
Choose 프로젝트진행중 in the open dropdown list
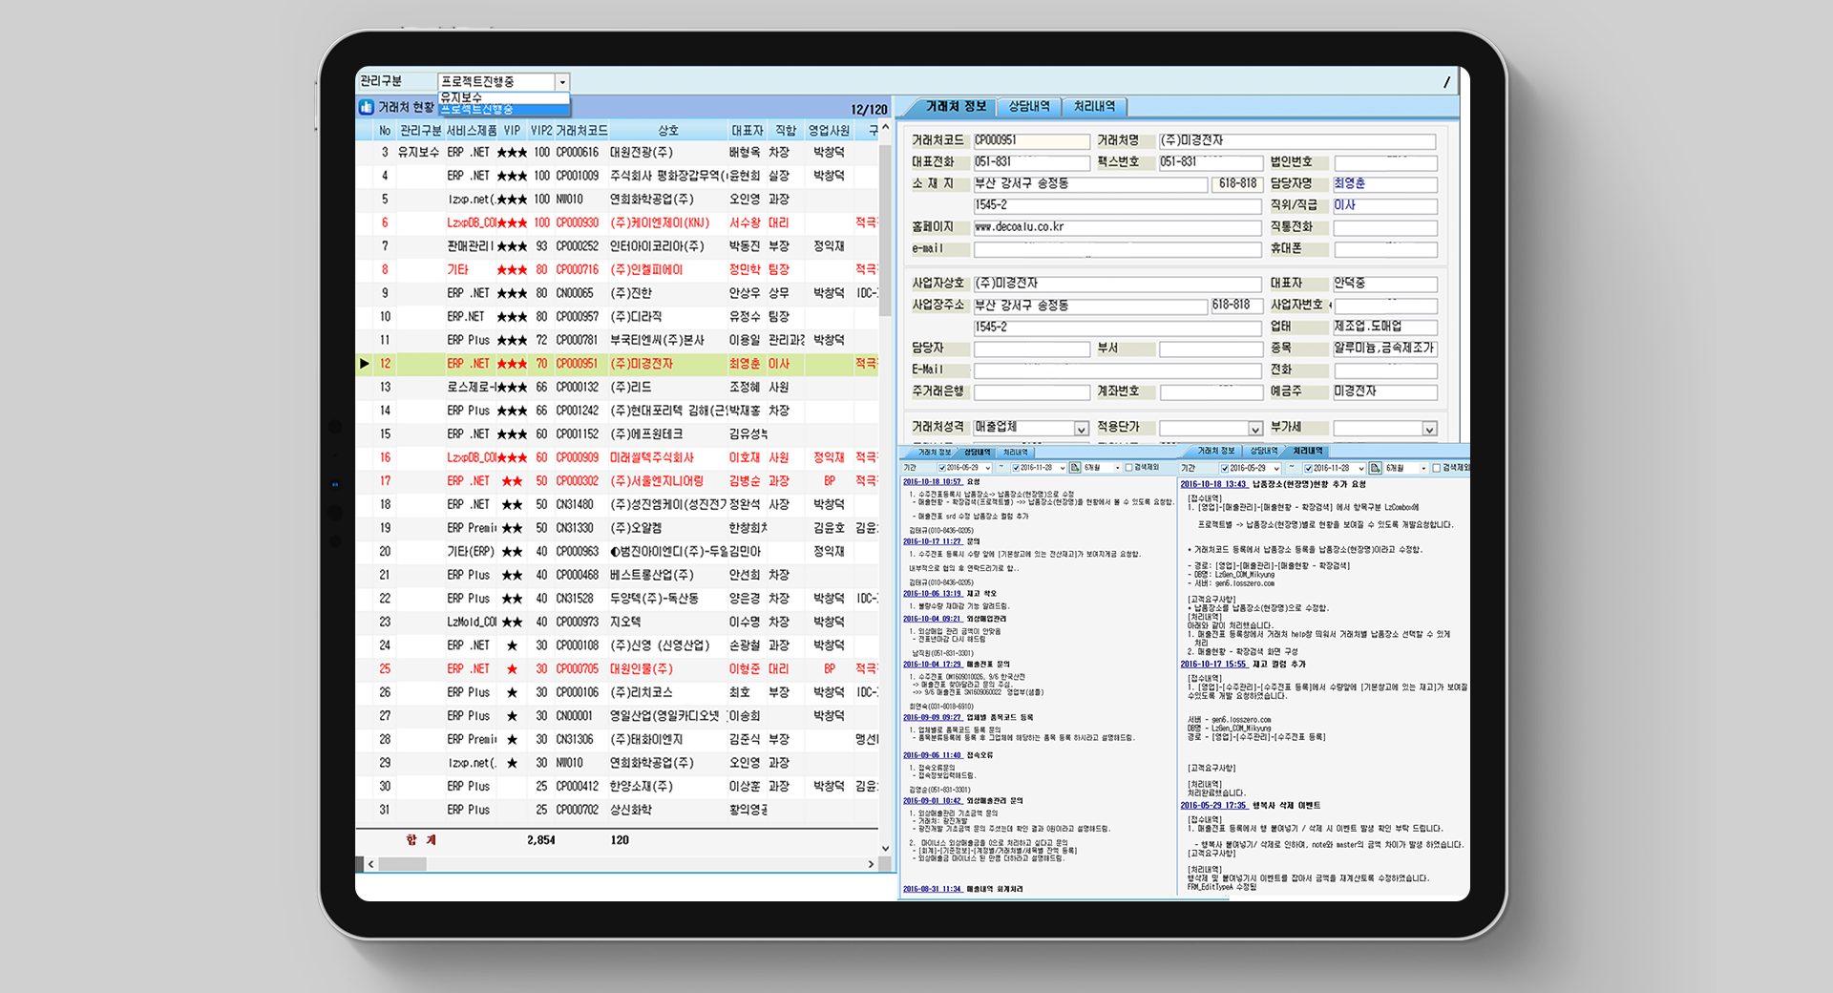click(503, 110)
